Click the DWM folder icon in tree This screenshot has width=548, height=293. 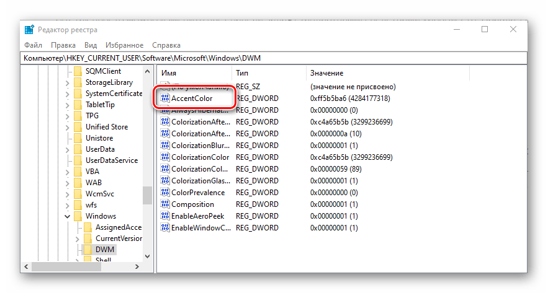pos(87,250)
